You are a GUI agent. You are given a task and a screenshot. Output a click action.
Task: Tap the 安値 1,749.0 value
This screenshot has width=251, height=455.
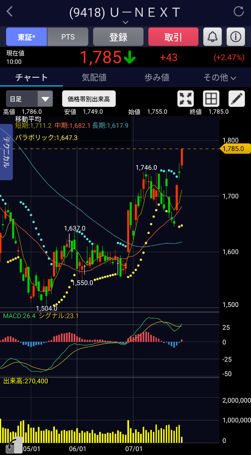[84, 111]
